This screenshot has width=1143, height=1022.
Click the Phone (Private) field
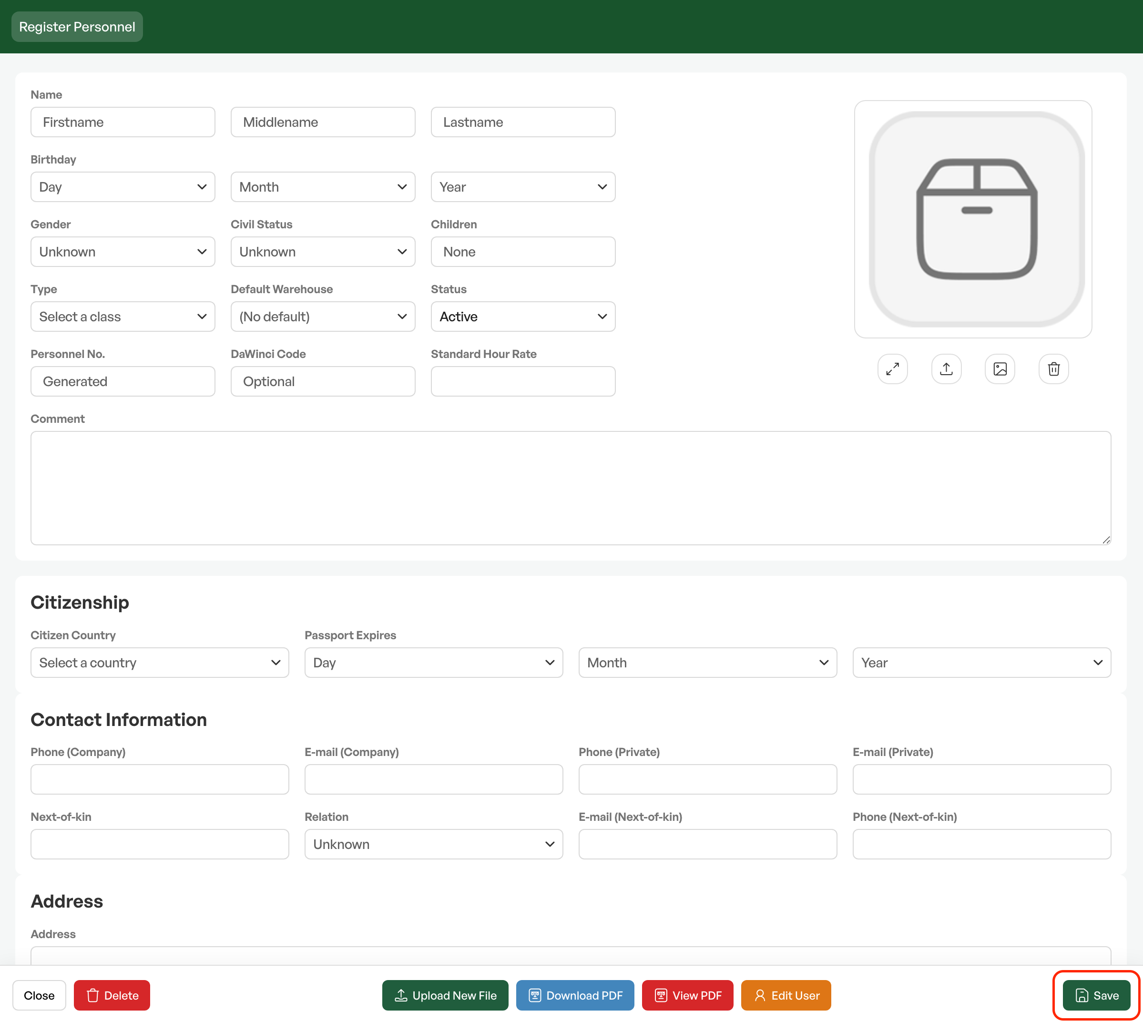point(708,779)
